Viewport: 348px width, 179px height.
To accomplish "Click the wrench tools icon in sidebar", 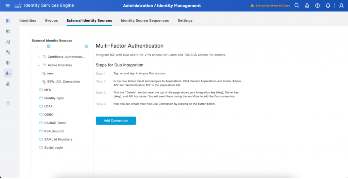I will pos(8,52).
